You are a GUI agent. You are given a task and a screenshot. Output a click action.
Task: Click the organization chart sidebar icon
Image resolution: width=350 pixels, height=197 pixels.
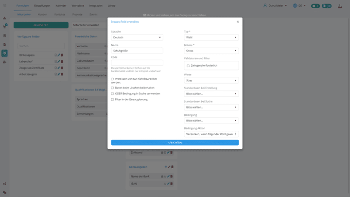pos(4,18)
